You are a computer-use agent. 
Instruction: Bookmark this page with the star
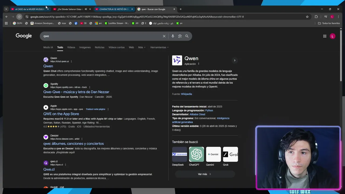click(307, 17)
